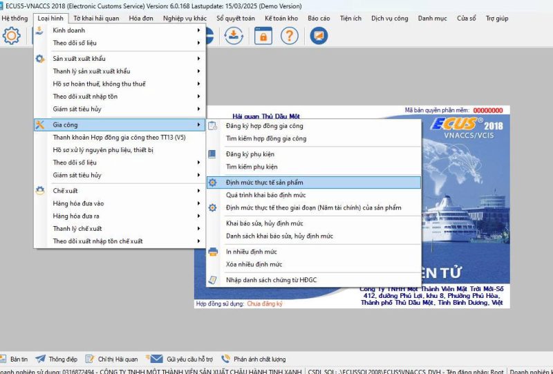The image size is (553, 374).
Task: Click the Phản ánh chất lượng phone icon
Action: 225,359
